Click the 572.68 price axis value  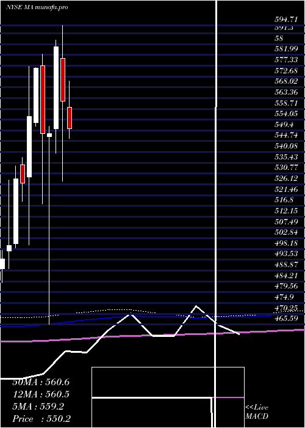pyautogui.click(x=286, y=71)
